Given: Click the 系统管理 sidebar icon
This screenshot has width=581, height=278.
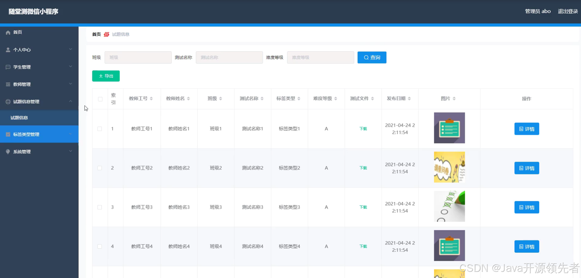Looking at the screenshot, I should [x=8, y=151].
